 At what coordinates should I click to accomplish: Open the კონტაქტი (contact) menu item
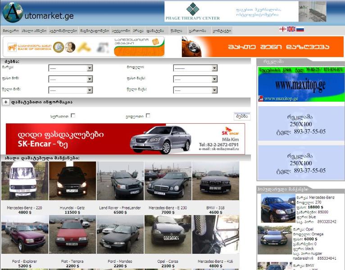(x=222, y=31)
